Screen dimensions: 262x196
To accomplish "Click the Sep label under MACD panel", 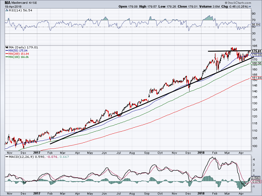I will point(147,193).
